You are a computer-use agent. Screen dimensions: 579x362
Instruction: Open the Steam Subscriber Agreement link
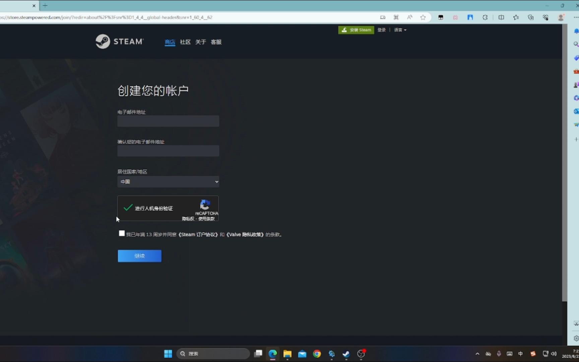tap(198, 235)
